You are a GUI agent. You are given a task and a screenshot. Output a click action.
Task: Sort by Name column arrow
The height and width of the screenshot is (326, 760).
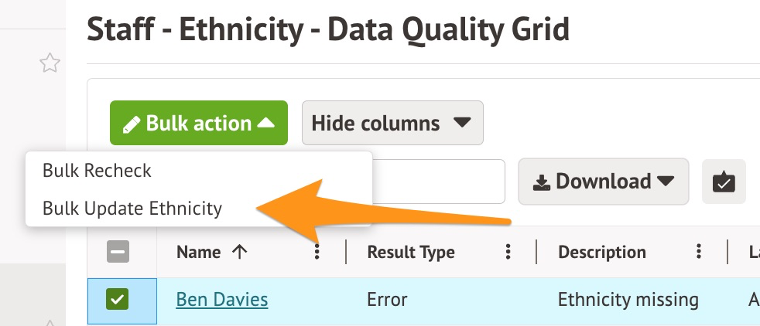(x=239, y=252)
